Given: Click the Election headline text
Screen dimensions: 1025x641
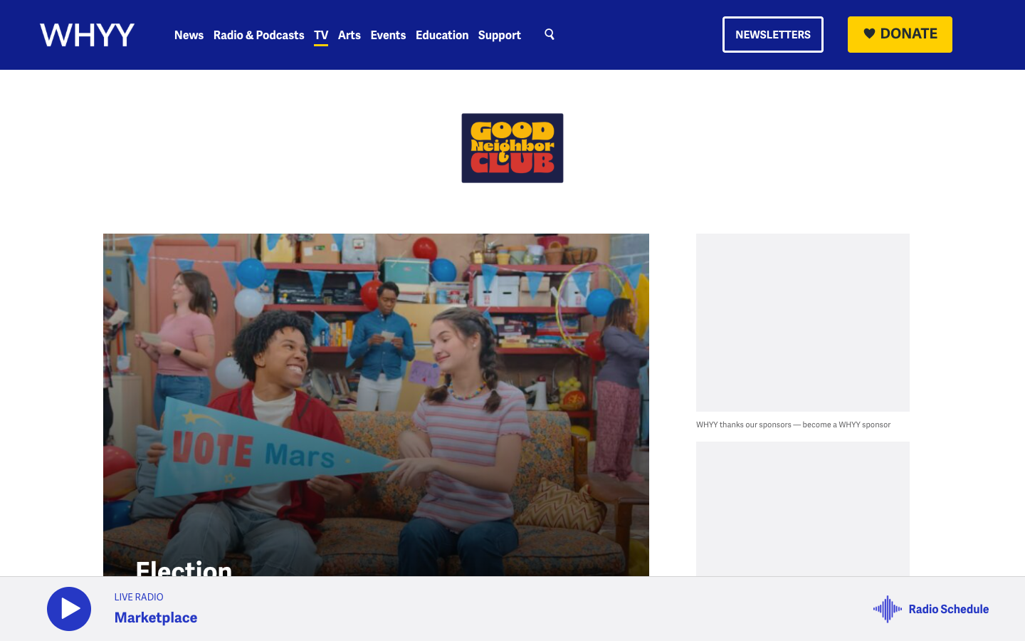Looking at the screenshot, I should point(184,568).
